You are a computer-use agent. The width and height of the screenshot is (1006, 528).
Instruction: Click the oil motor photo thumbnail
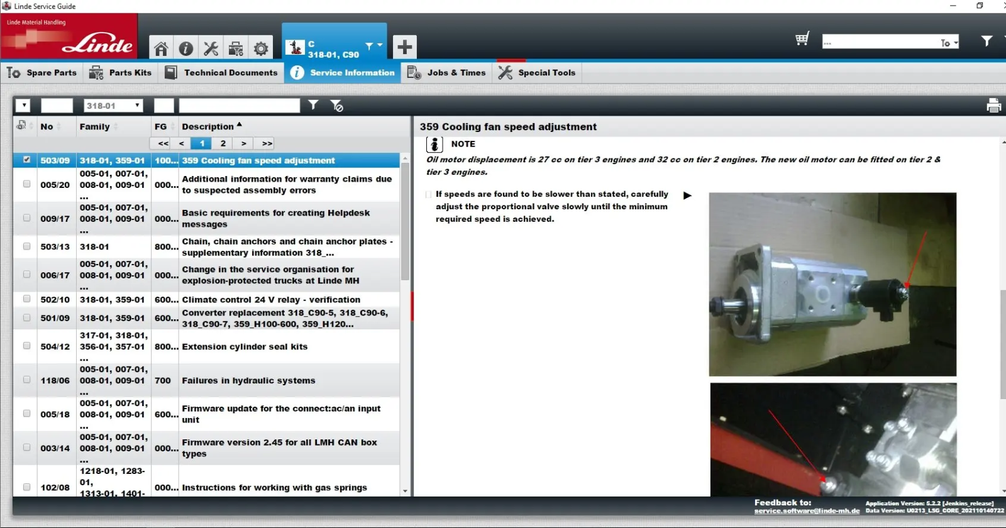[x=832, y=284]
